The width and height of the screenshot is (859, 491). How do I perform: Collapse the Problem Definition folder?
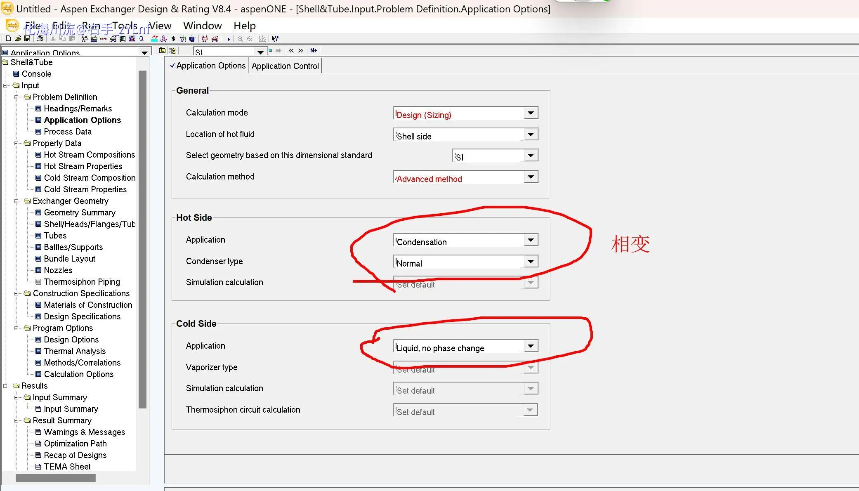(17, 97)
